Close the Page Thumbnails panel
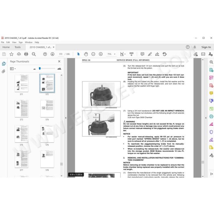Image resolution: width=214 pixels, height=214 pixels. coord(59,61)
